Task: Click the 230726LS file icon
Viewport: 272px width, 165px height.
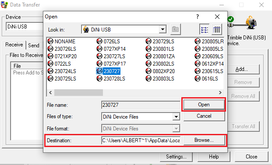Action: pyautogui.click(x=50, y=49)
